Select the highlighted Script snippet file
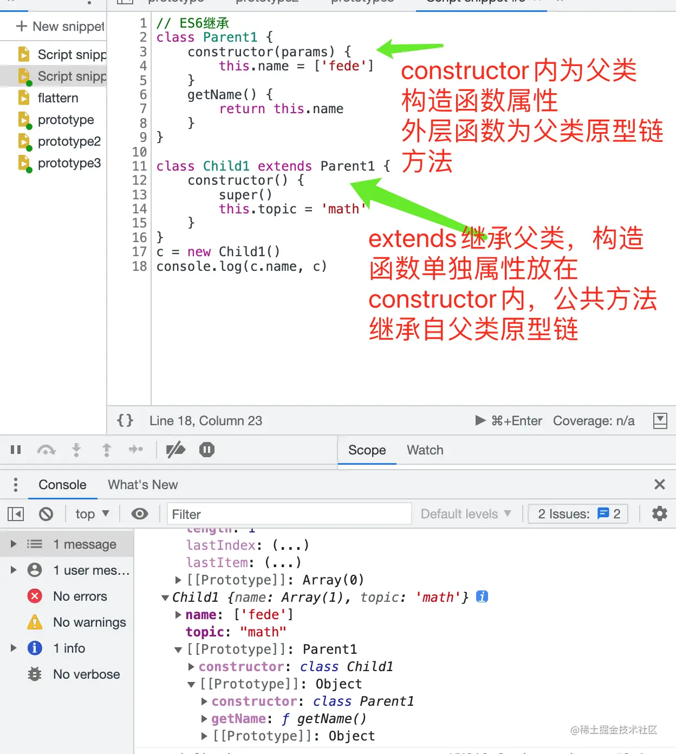The image size is (676, 754). (x=53, y=76)
